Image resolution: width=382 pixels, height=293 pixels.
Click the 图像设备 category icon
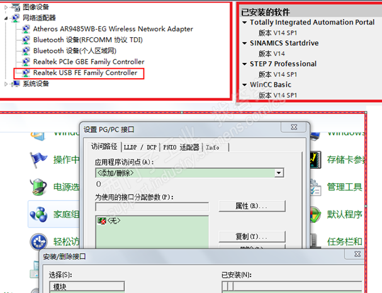pos(16,8)
